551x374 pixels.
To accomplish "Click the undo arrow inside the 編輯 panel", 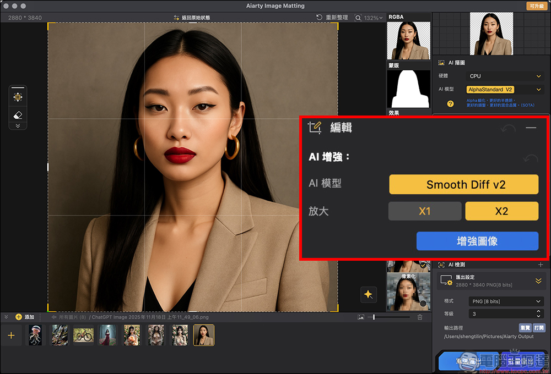I will [x=509, y=128].
